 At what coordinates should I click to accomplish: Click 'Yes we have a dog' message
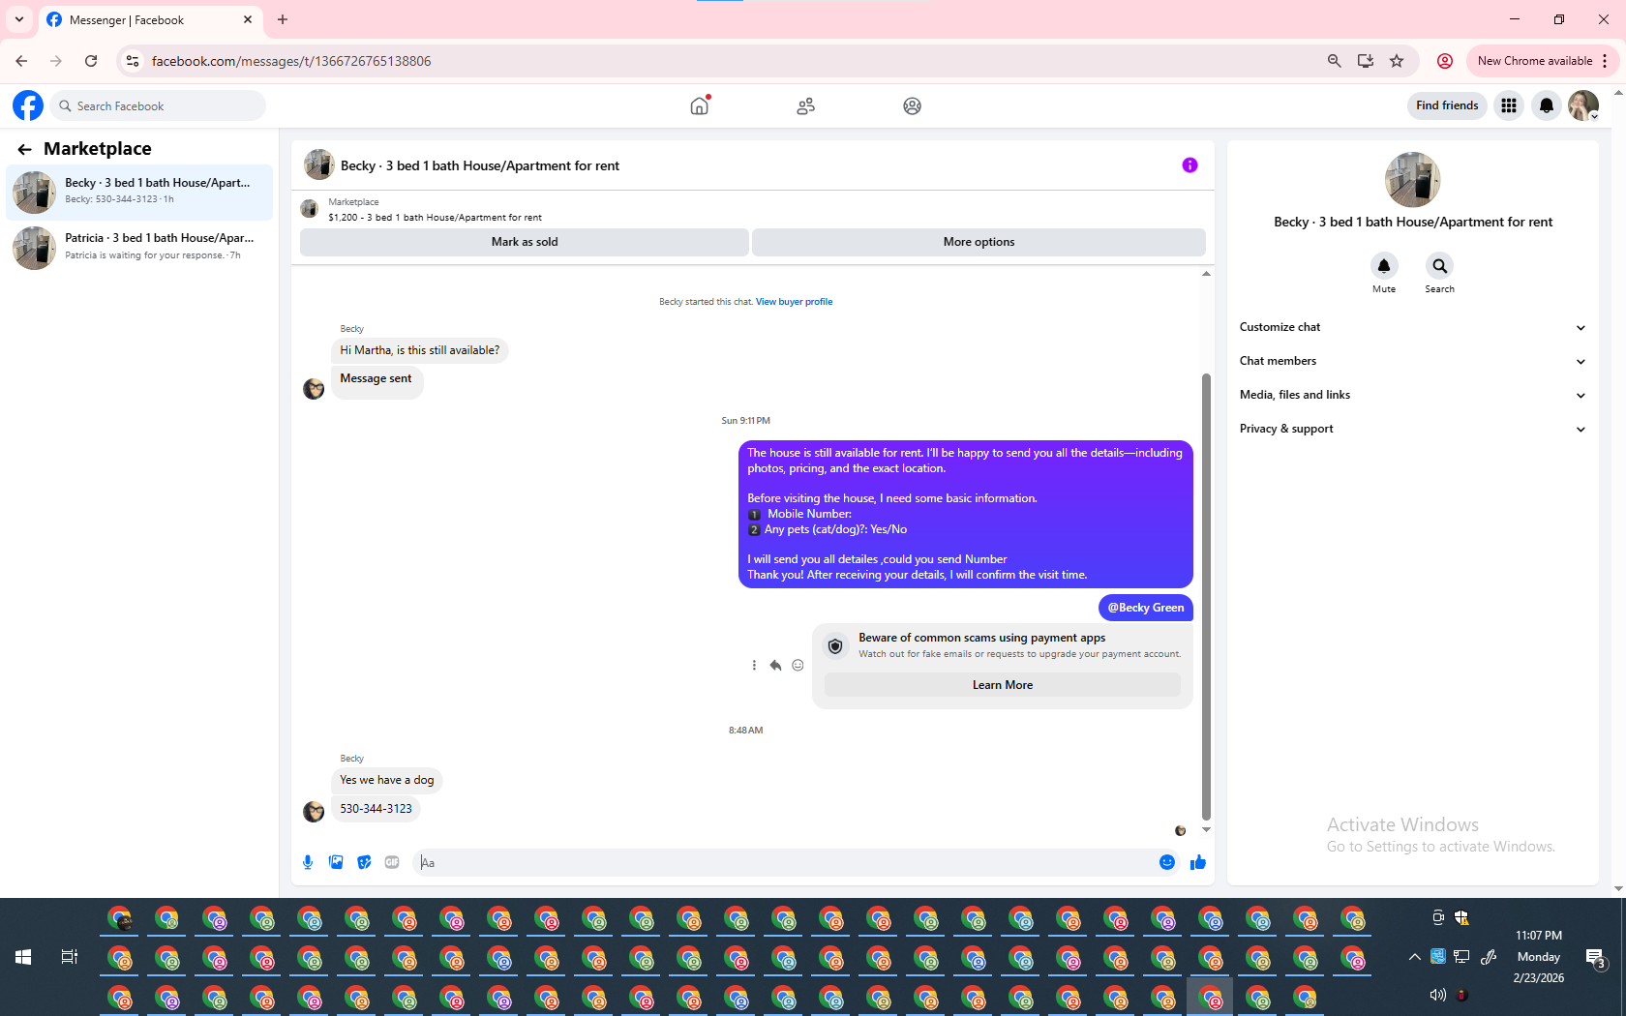387,780
